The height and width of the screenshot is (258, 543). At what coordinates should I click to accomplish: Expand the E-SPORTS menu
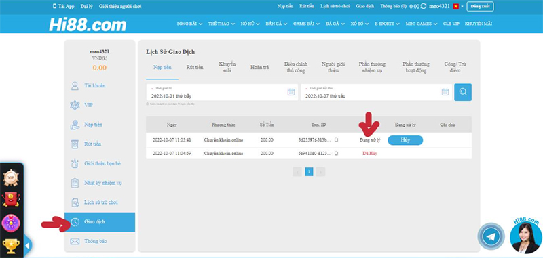tap(387, 24)
